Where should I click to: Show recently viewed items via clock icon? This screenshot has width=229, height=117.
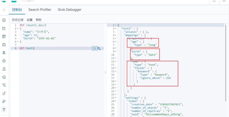coord(4,10)
